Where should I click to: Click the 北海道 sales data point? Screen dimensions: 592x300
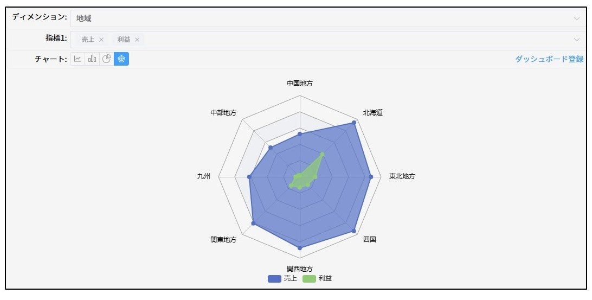pos(354,123)
